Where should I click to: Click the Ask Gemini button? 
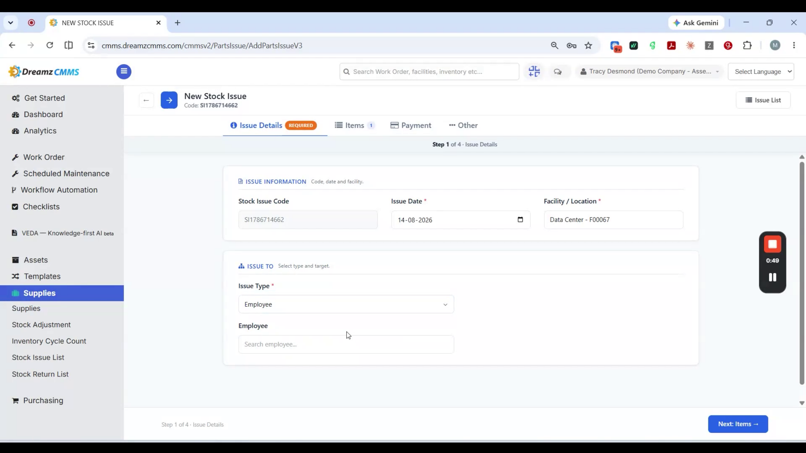[x=696, y=23]
